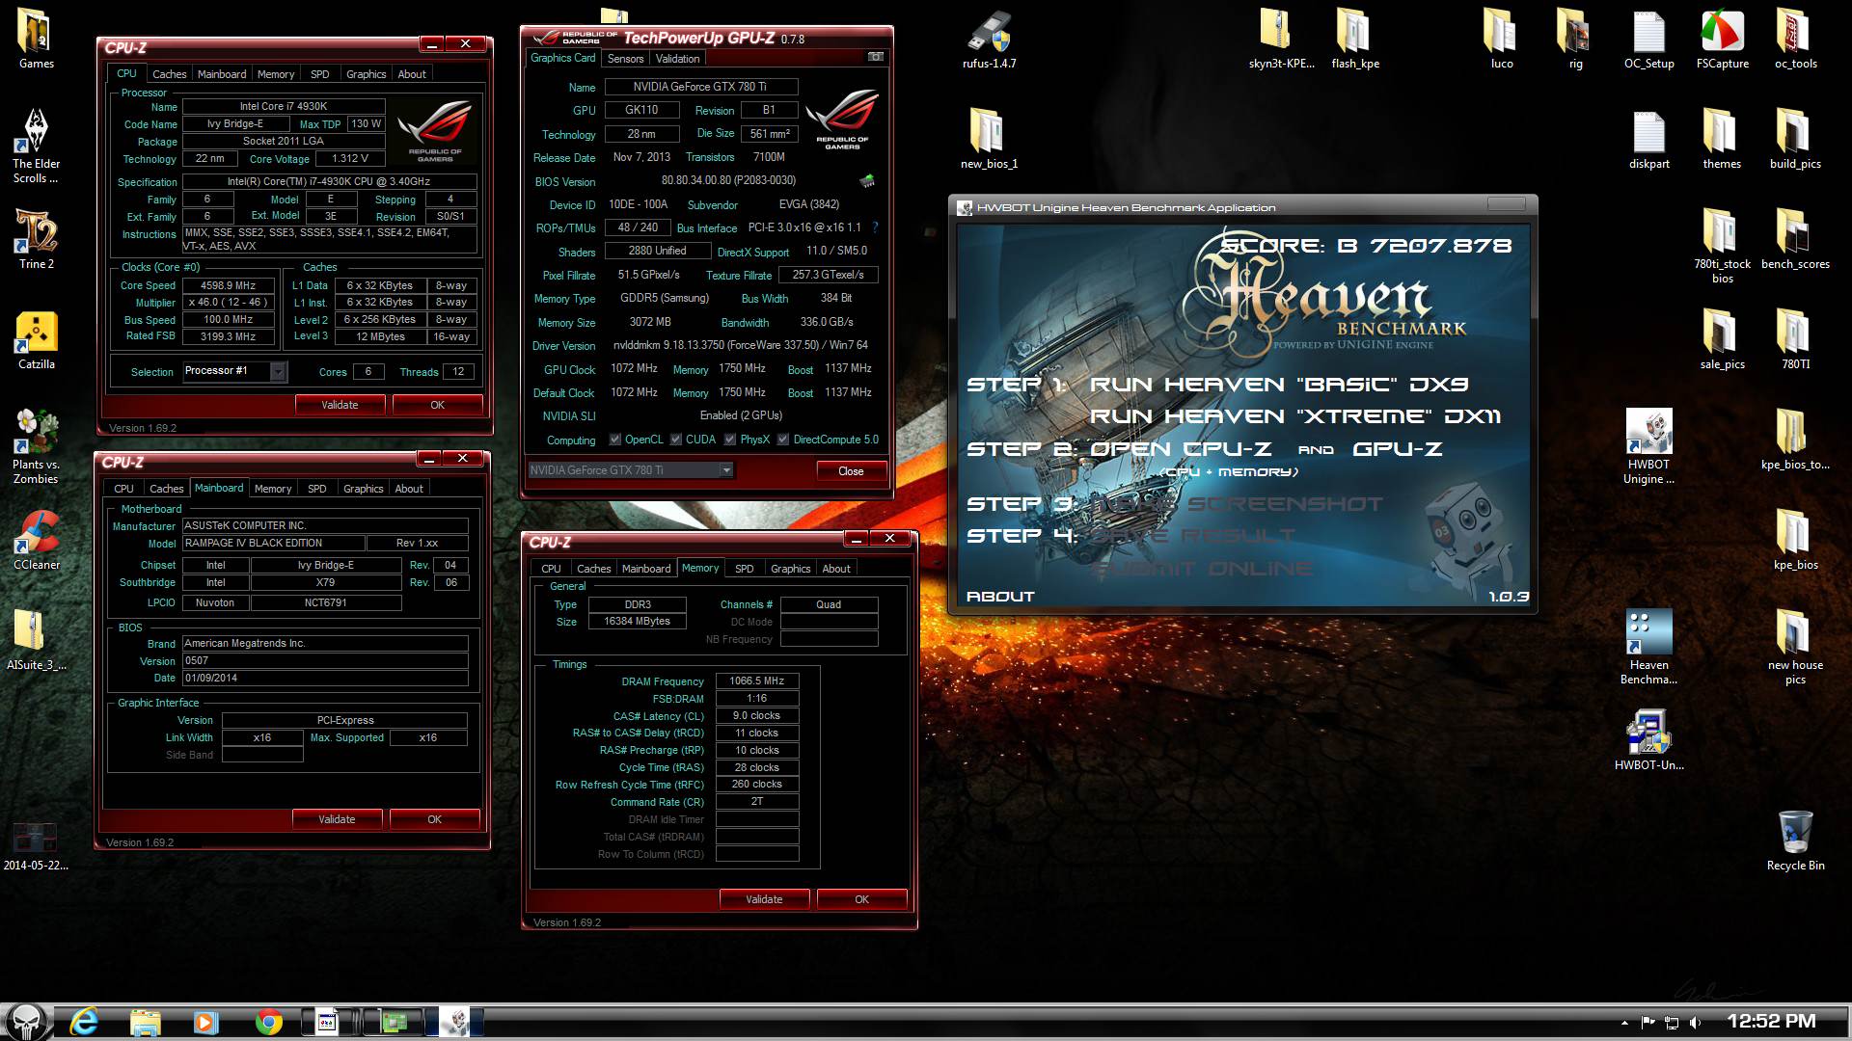The width and height of the screenshot is (1852, 1041).
Task: Open the Trine 2 desktop shortcut
Action: coord(36,238)
